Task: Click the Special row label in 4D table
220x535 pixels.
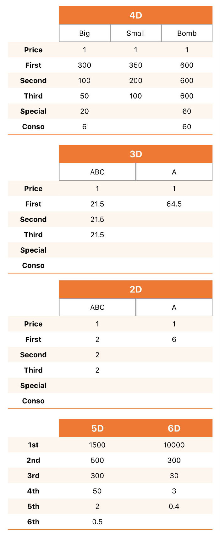Action: pos(33,111)
